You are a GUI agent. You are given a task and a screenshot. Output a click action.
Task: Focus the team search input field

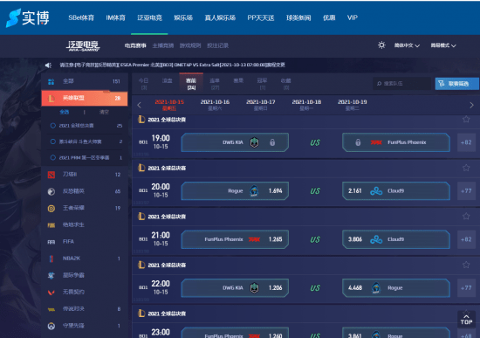[x=401, y=84]
